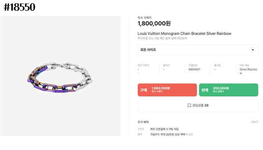This screenshot has width=263, height=150.
Task: Click the 외 5건 more payment benefits link
Action: [190, 134]
